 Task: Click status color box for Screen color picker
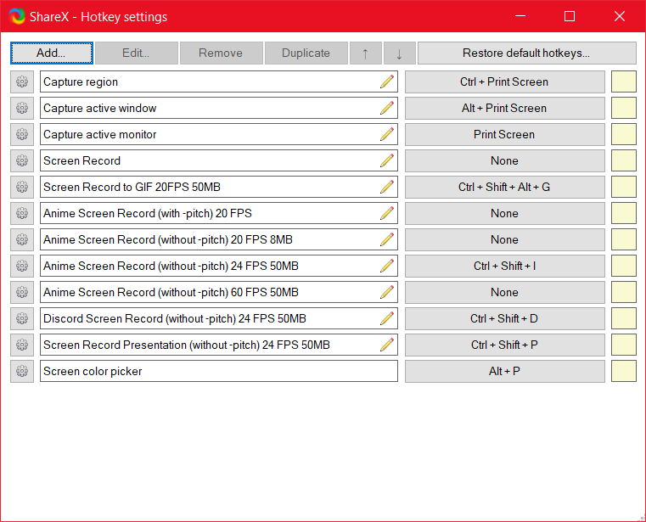pyautogui.click(x=624, y=371)
